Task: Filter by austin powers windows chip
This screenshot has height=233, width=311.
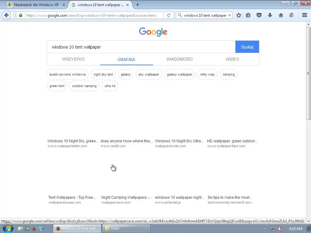Action: click(x=68, y=75)
